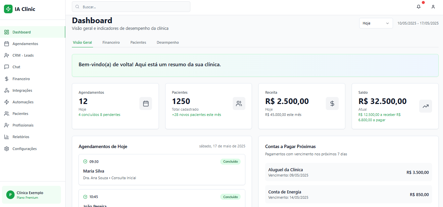The image size is (443, 207).
Task: Click the green P avatar of Clínica Exemplo
Action: pos(10,195)
